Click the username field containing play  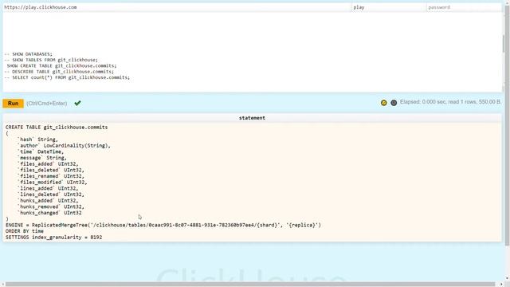click(x=389, y=7)
